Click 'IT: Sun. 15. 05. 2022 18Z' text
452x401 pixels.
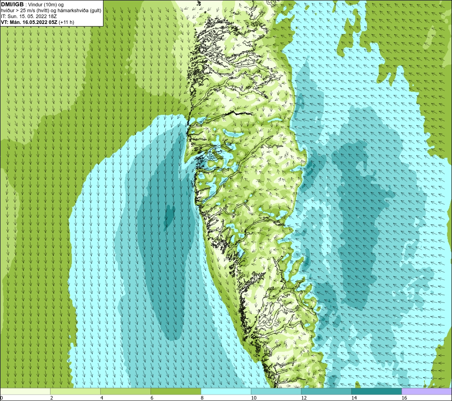pos(29,16)
